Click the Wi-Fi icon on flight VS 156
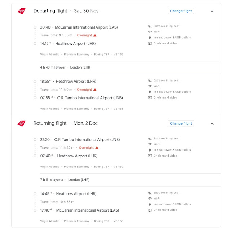Image resolution: width=228 pixels, height=231 pixels. (x=150, y=32)
